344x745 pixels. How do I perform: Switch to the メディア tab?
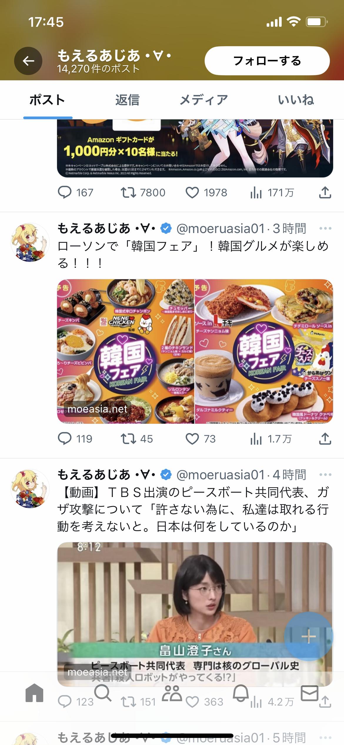coord(204,100)
